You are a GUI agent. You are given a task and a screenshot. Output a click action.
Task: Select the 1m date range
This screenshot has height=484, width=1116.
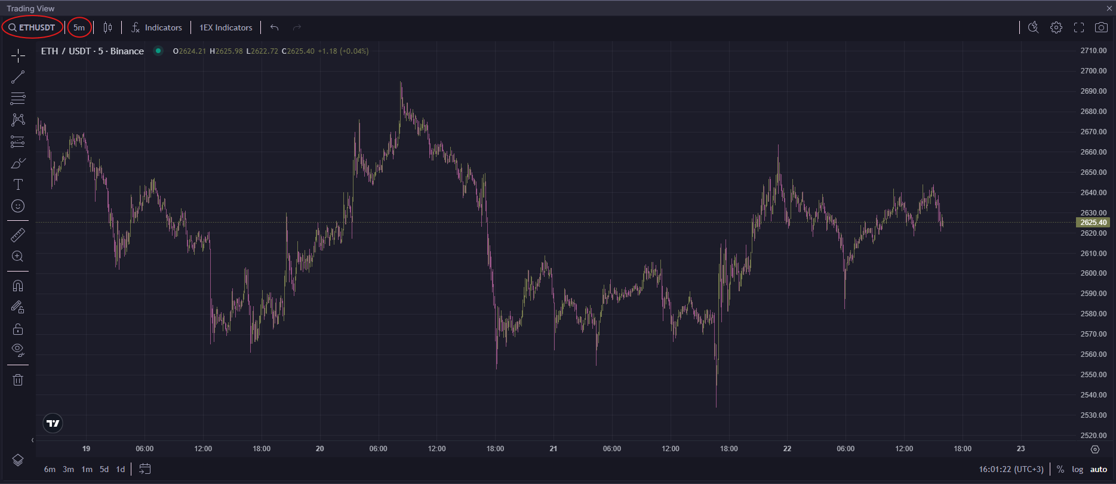pyautogui.click(x=87, y=469)
